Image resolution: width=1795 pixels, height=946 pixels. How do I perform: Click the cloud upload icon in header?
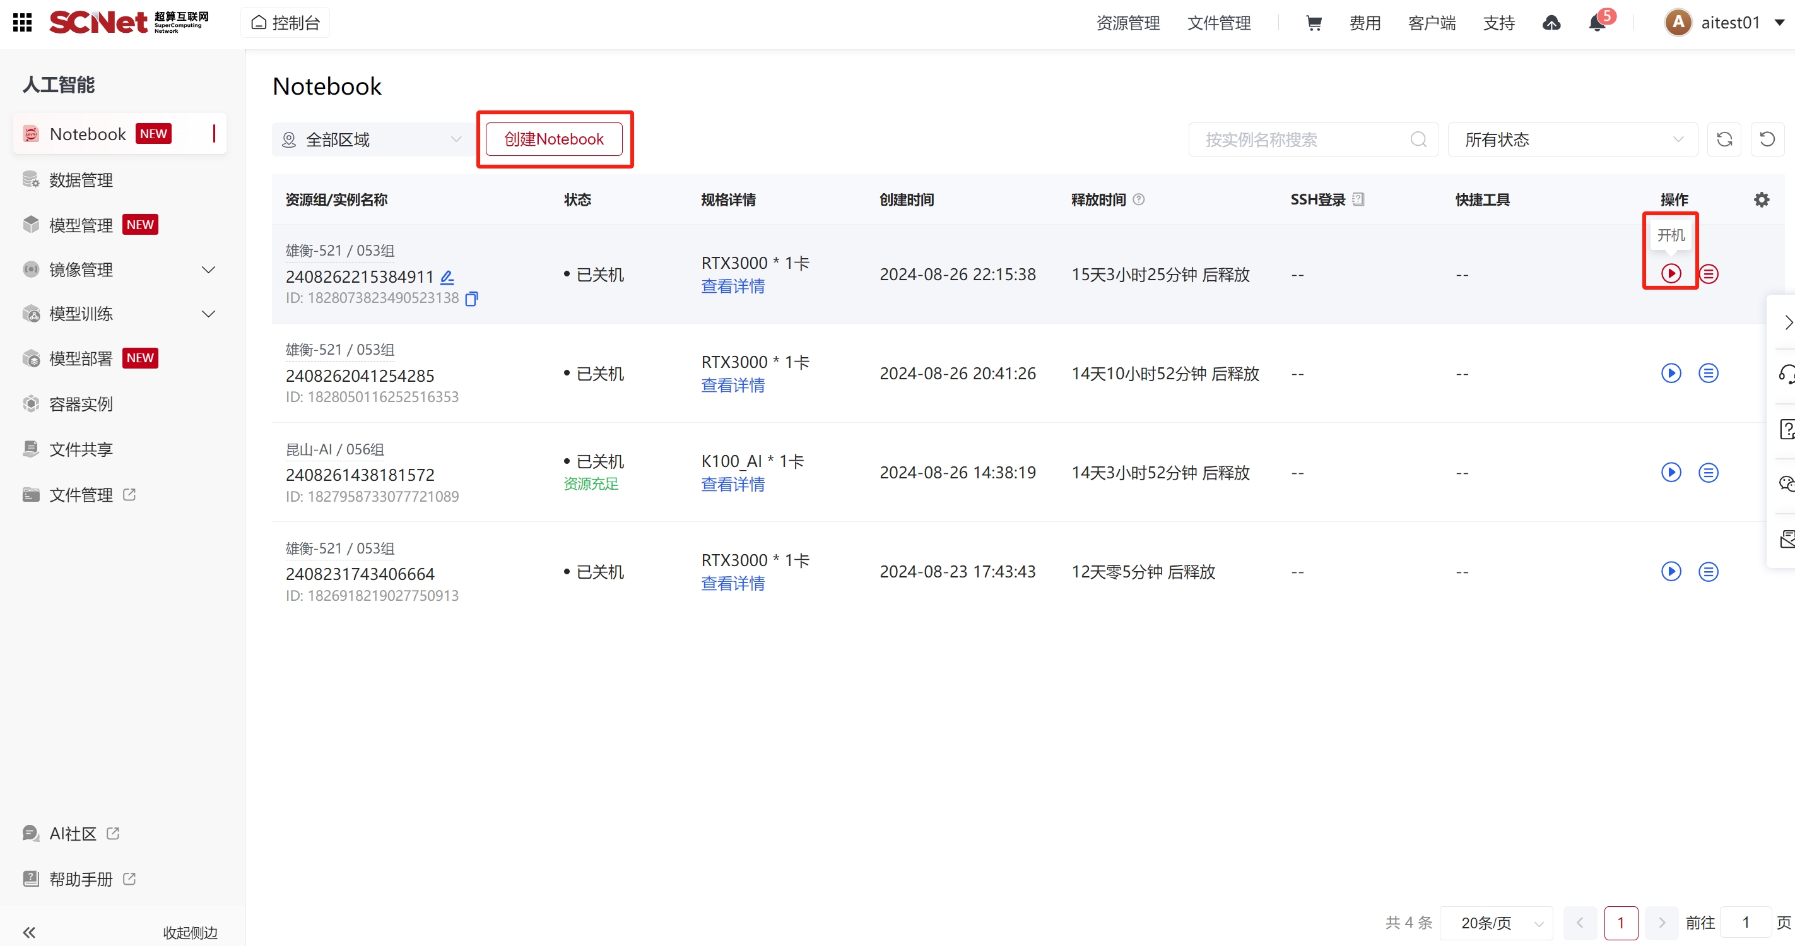(x=1551, y=23)
